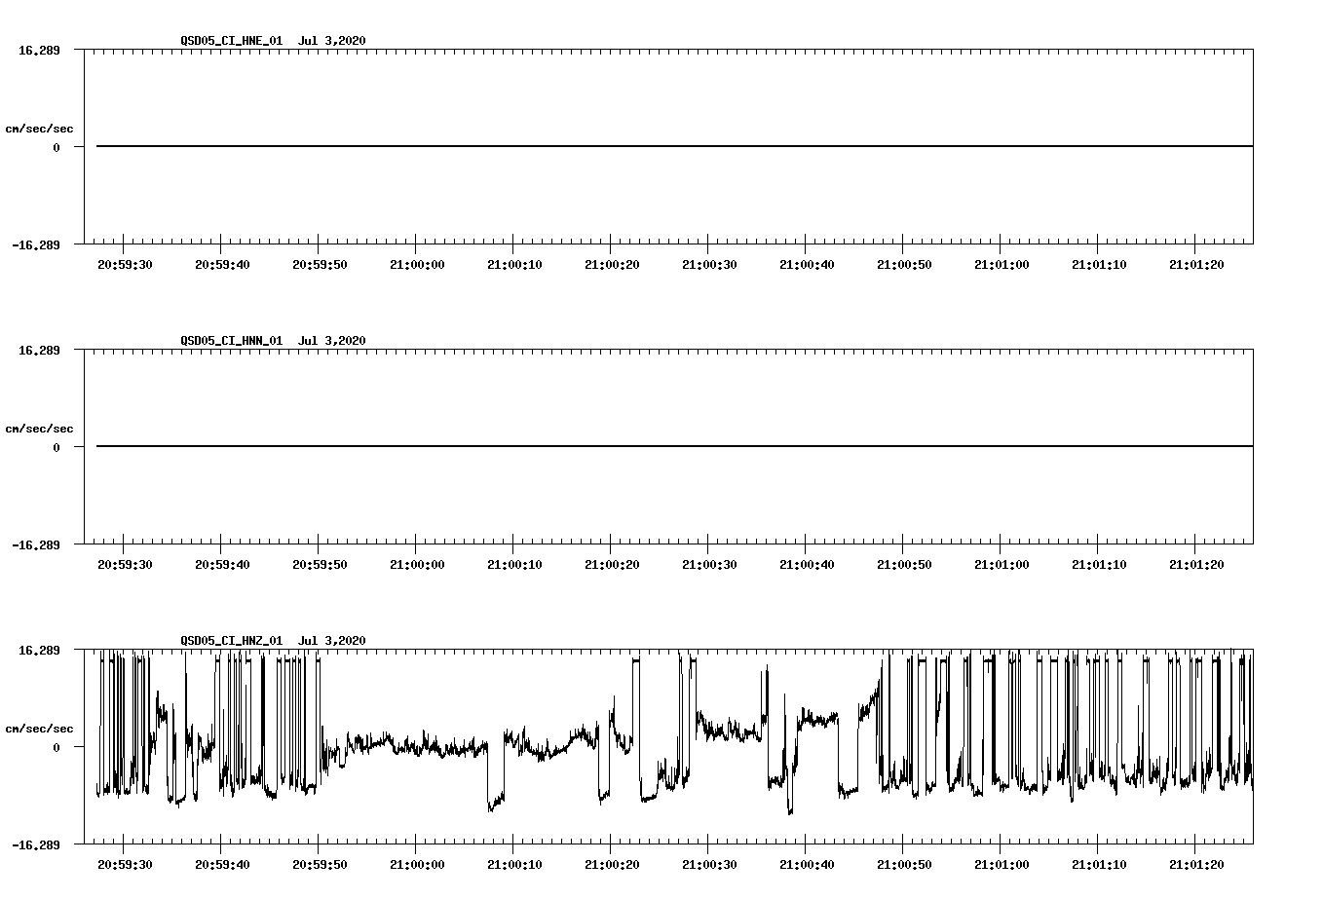Click the cm/sec/sec unit label of HNN plot

coord(39,430)
